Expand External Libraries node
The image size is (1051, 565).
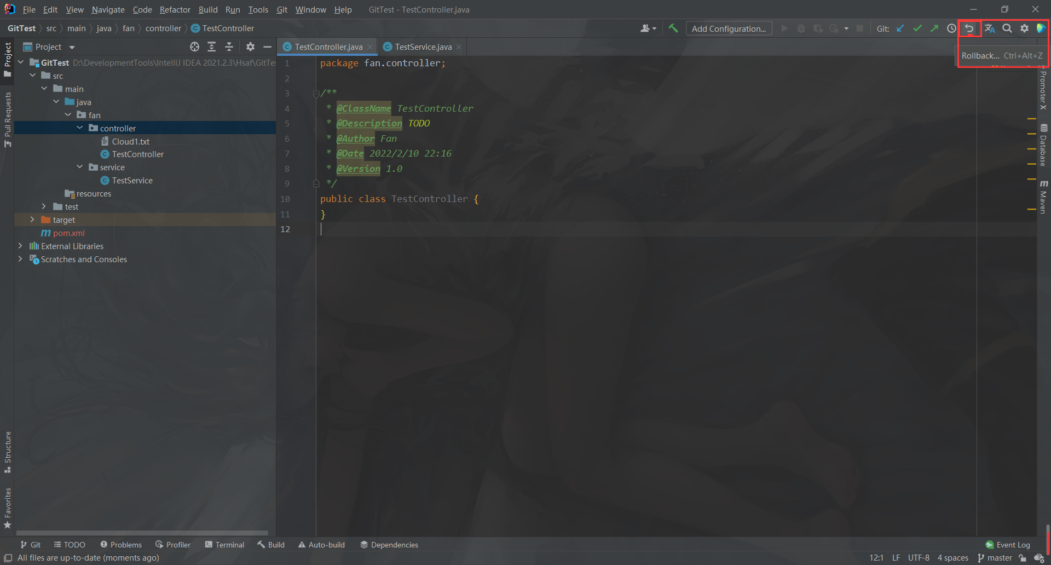[x=20, y=246]
